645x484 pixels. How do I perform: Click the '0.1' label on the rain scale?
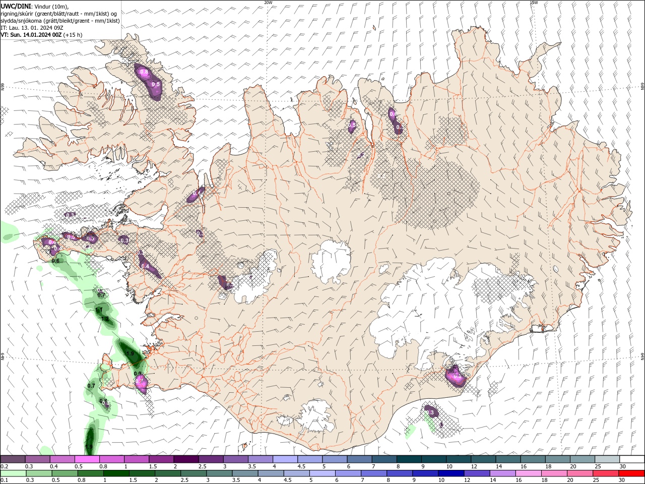pyautogui.click(x=4, y=480)
